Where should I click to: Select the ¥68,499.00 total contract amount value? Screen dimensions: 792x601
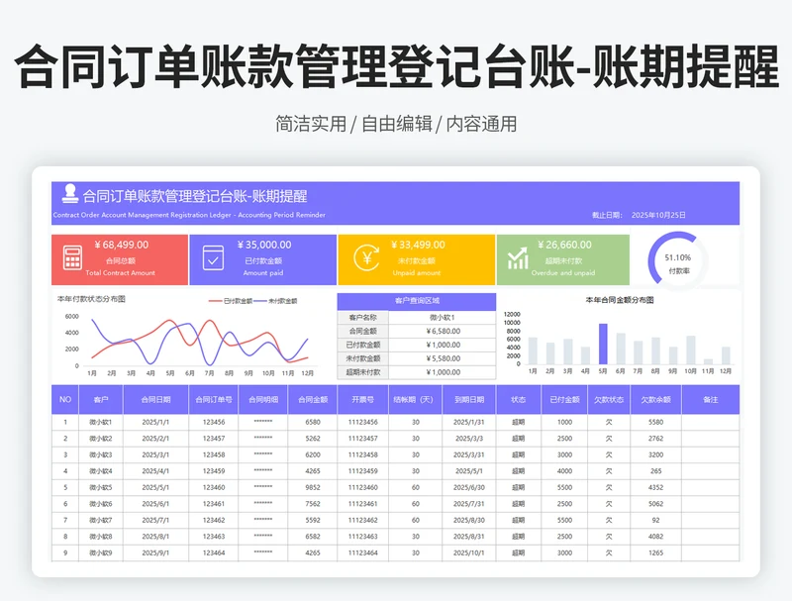(x=121, y=245)
